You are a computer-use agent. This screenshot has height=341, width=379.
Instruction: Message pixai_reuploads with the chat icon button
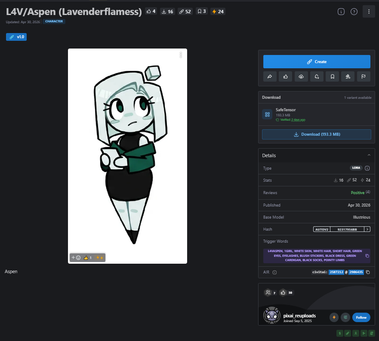(345, 317)
